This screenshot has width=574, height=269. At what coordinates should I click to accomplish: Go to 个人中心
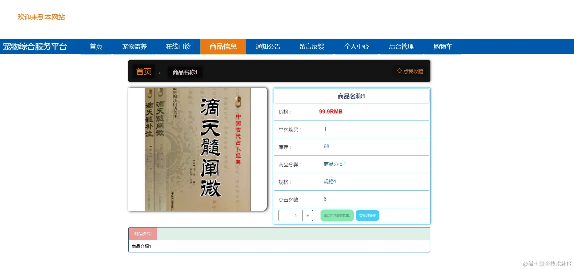(x=357, y=46)
